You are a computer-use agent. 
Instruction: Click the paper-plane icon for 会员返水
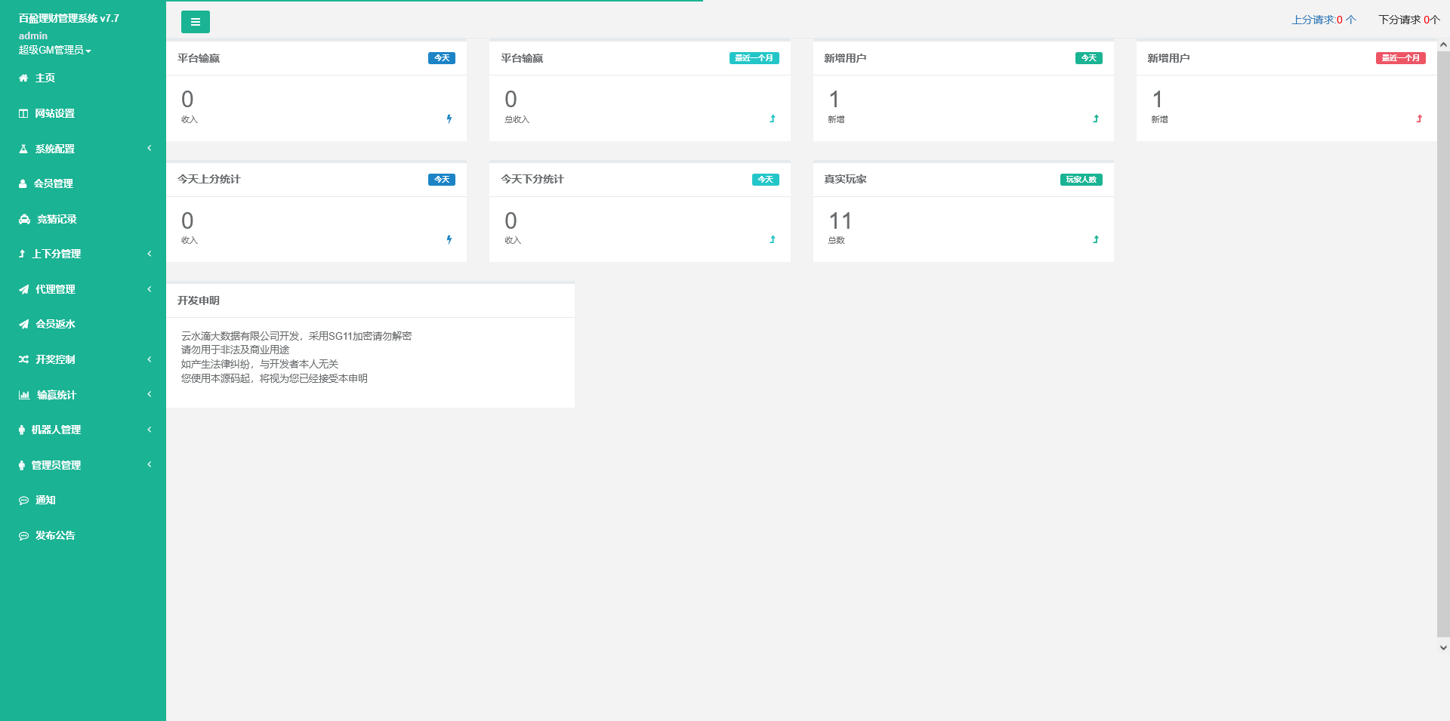coord(24,324)
